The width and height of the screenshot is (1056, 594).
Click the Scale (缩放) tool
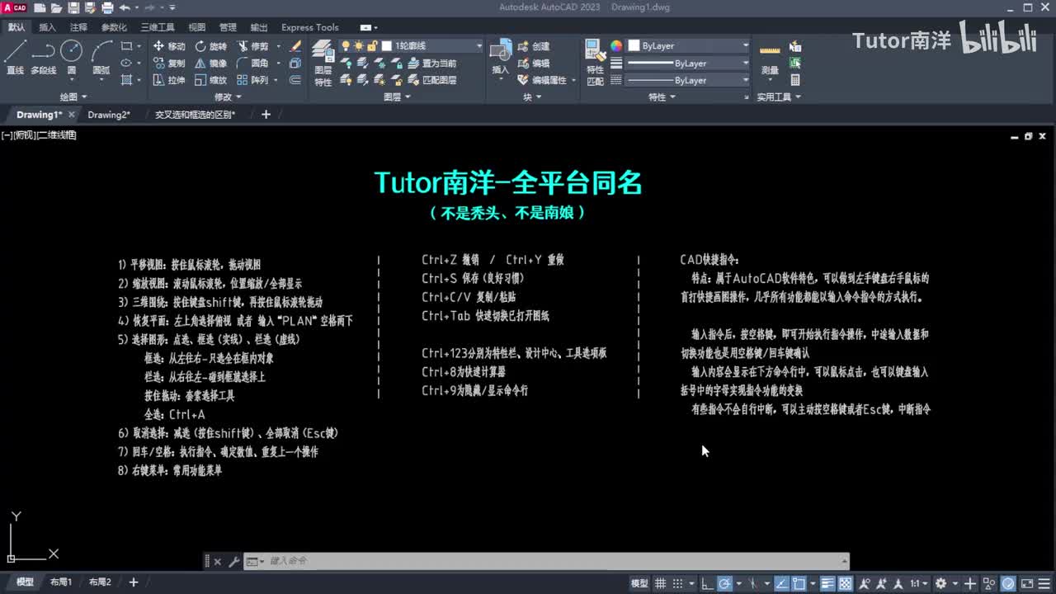point(210,80)
